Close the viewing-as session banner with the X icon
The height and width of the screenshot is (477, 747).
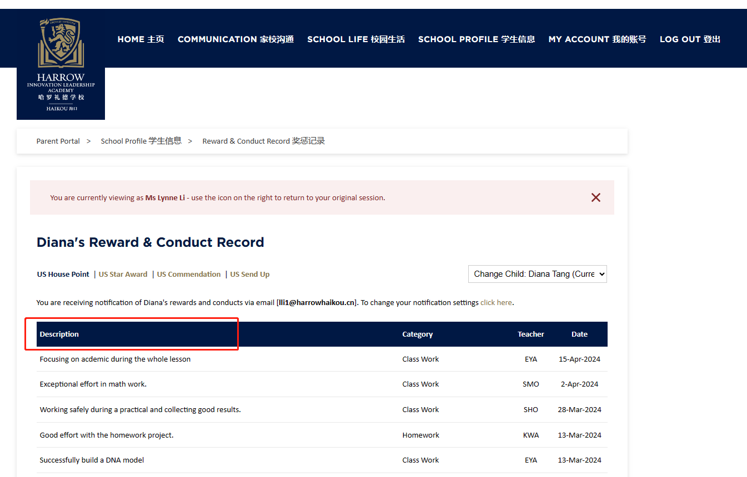(x=596, y=197)
